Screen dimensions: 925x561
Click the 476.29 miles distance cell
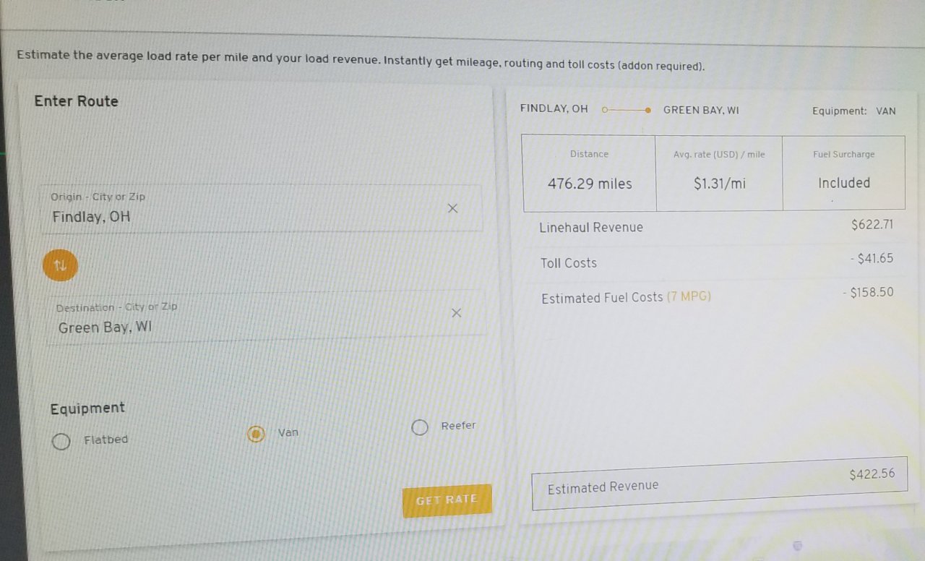tap(590, 173)
